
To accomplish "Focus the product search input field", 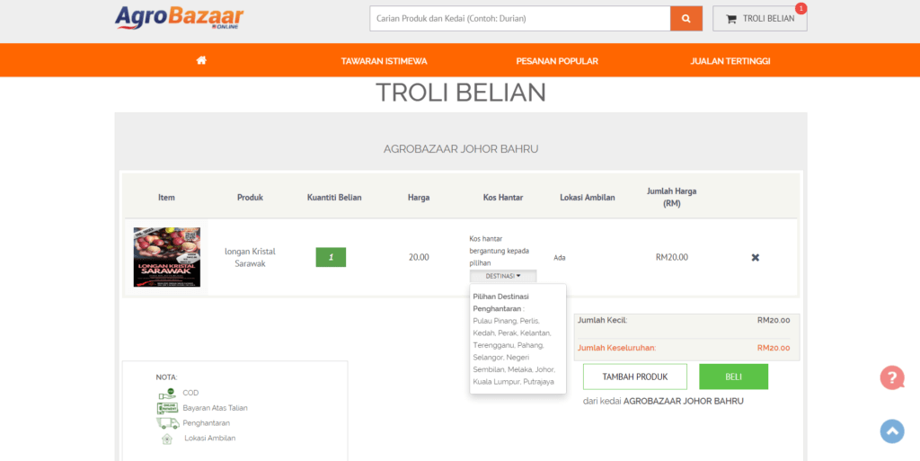I will (x=520, y=19).
